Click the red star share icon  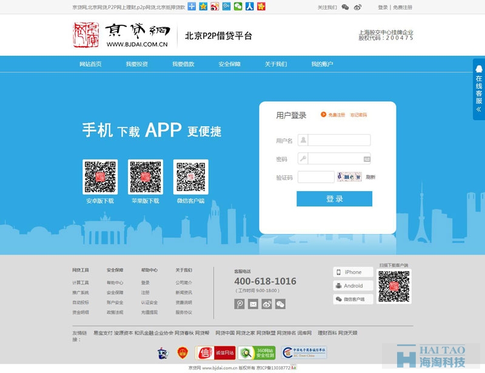pyautogui.click(x=261, y=7)
